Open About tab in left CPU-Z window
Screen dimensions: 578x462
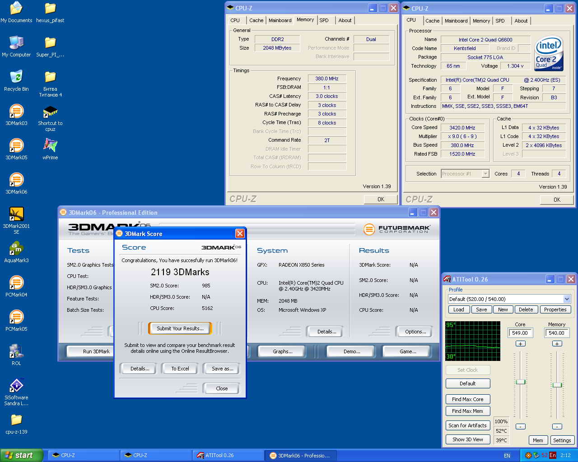[345, 20]
